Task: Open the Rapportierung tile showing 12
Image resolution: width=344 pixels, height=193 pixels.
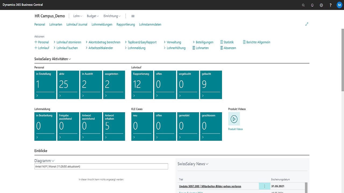Action: tap(142, 85)
